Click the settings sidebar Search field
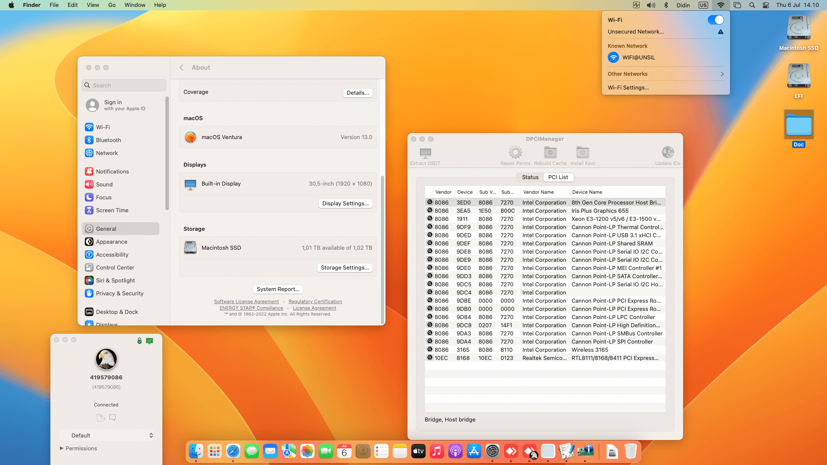Image resolution: width=827 pixels, height=465 pixels. tap(124, 85)
